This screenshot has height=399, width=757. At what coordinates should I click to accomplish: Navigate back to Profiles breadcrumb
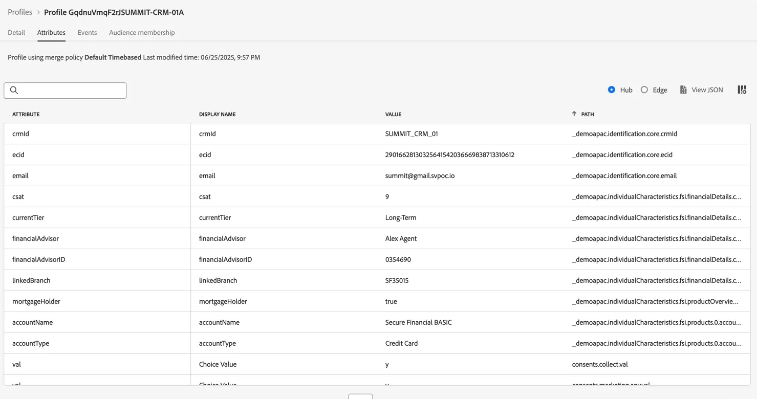pos(20,12)
